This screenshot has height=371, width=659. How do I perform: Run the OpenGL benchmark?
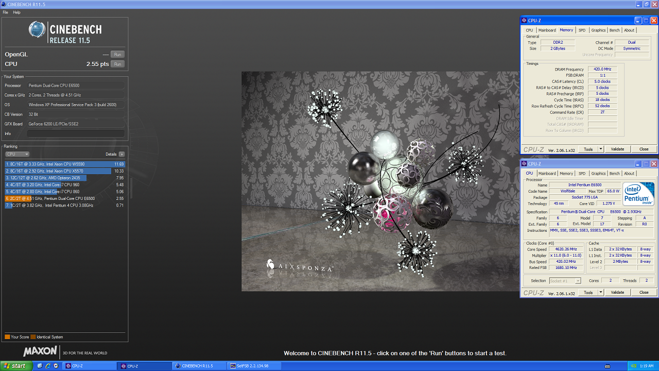pos(117,54)
